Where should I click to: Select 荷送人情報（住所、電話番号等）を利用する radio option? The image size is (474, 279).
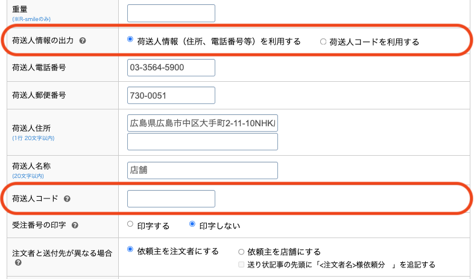[130, 40]
